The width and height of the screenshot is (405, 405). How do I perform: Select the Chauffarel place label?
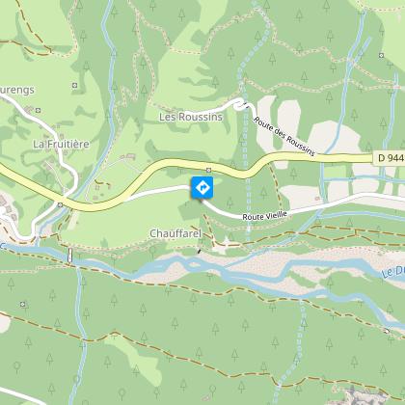click(x=175, y=233)
